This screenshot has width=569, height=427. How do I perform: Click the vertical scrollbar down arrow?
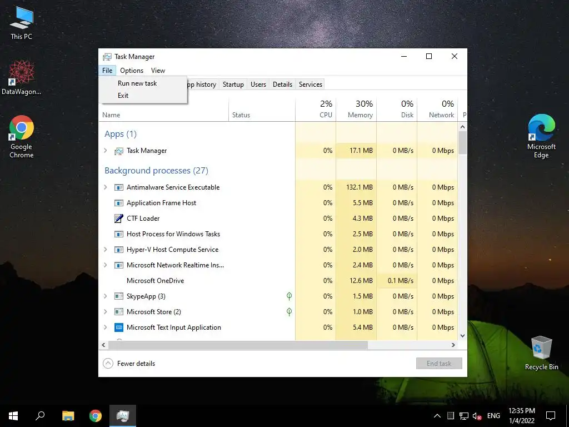pyautogui.click(x=462, y=336)
